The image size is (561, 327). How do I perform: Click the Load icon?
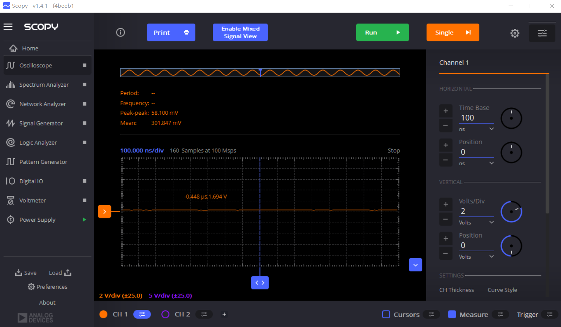[x=68, y=273]
